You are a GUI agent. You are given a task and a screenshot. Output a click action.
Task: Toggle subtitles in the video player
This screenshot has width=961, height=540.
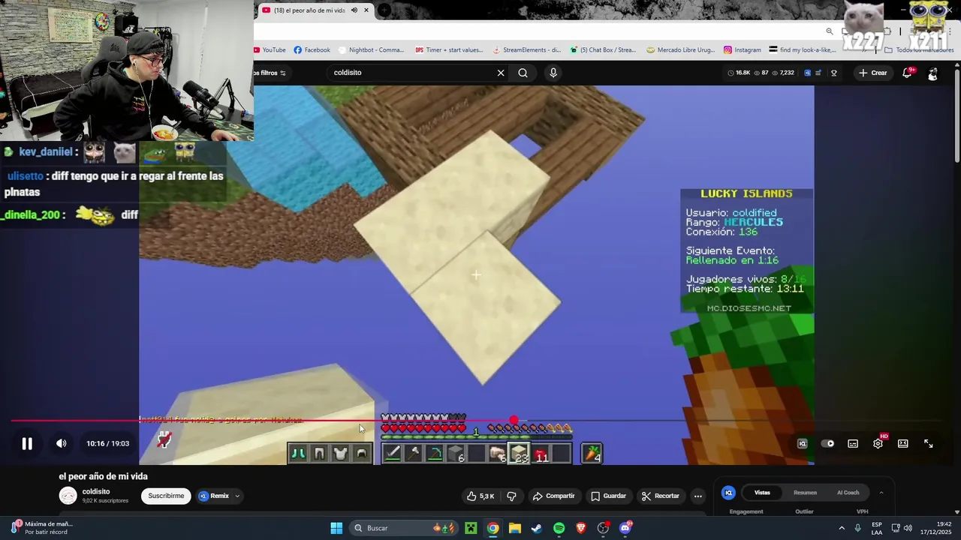(853, 443)
